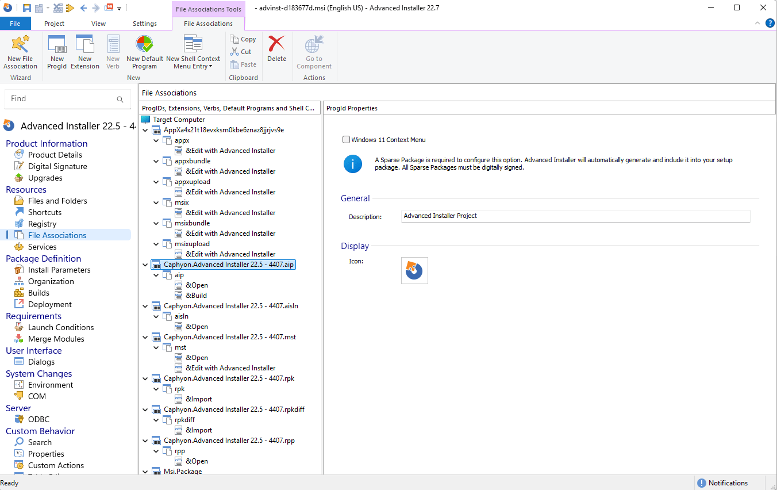This screenshot has height=490, width=777.
Task: Open the Project menu
Action: 54,24
